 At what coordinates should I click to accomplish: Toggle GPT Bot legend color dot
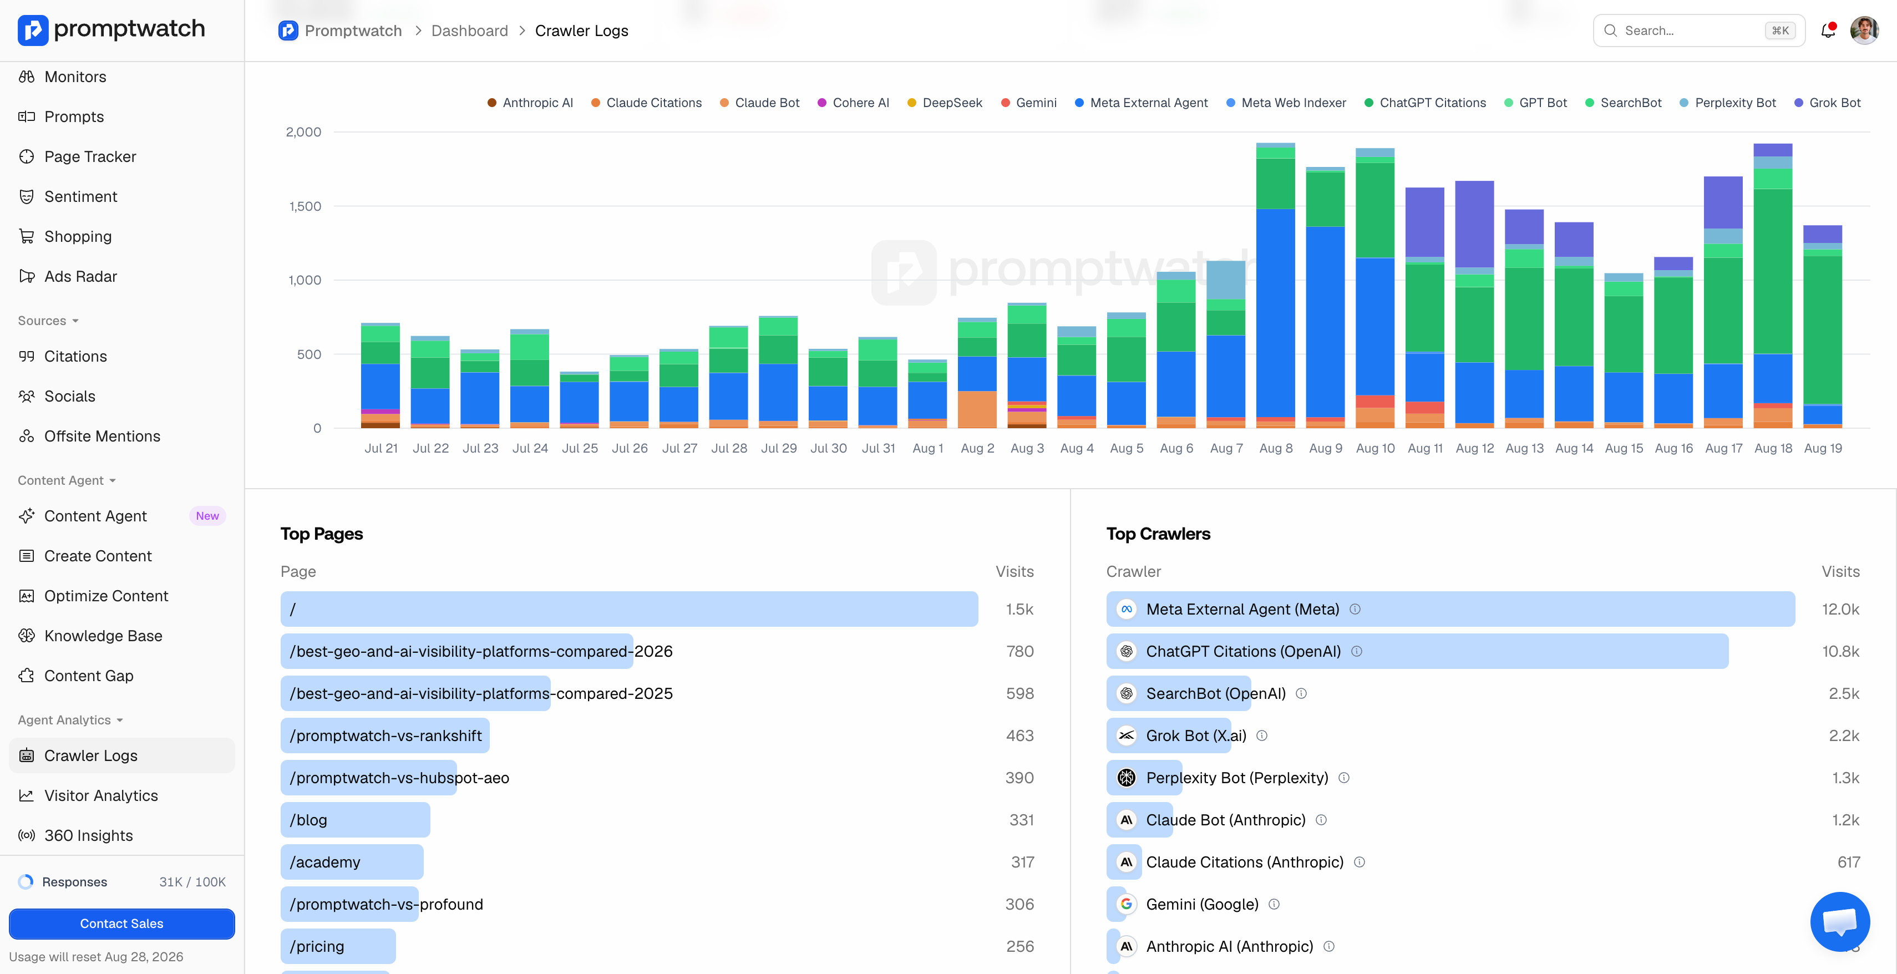tap(1508, 103)
